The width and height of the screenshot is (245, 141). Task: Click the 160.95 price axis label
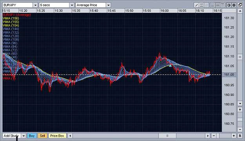click(229, 85)
